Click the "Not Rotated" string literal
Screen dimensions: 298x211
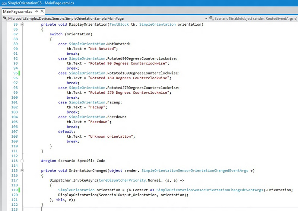(x=102, y=49)
